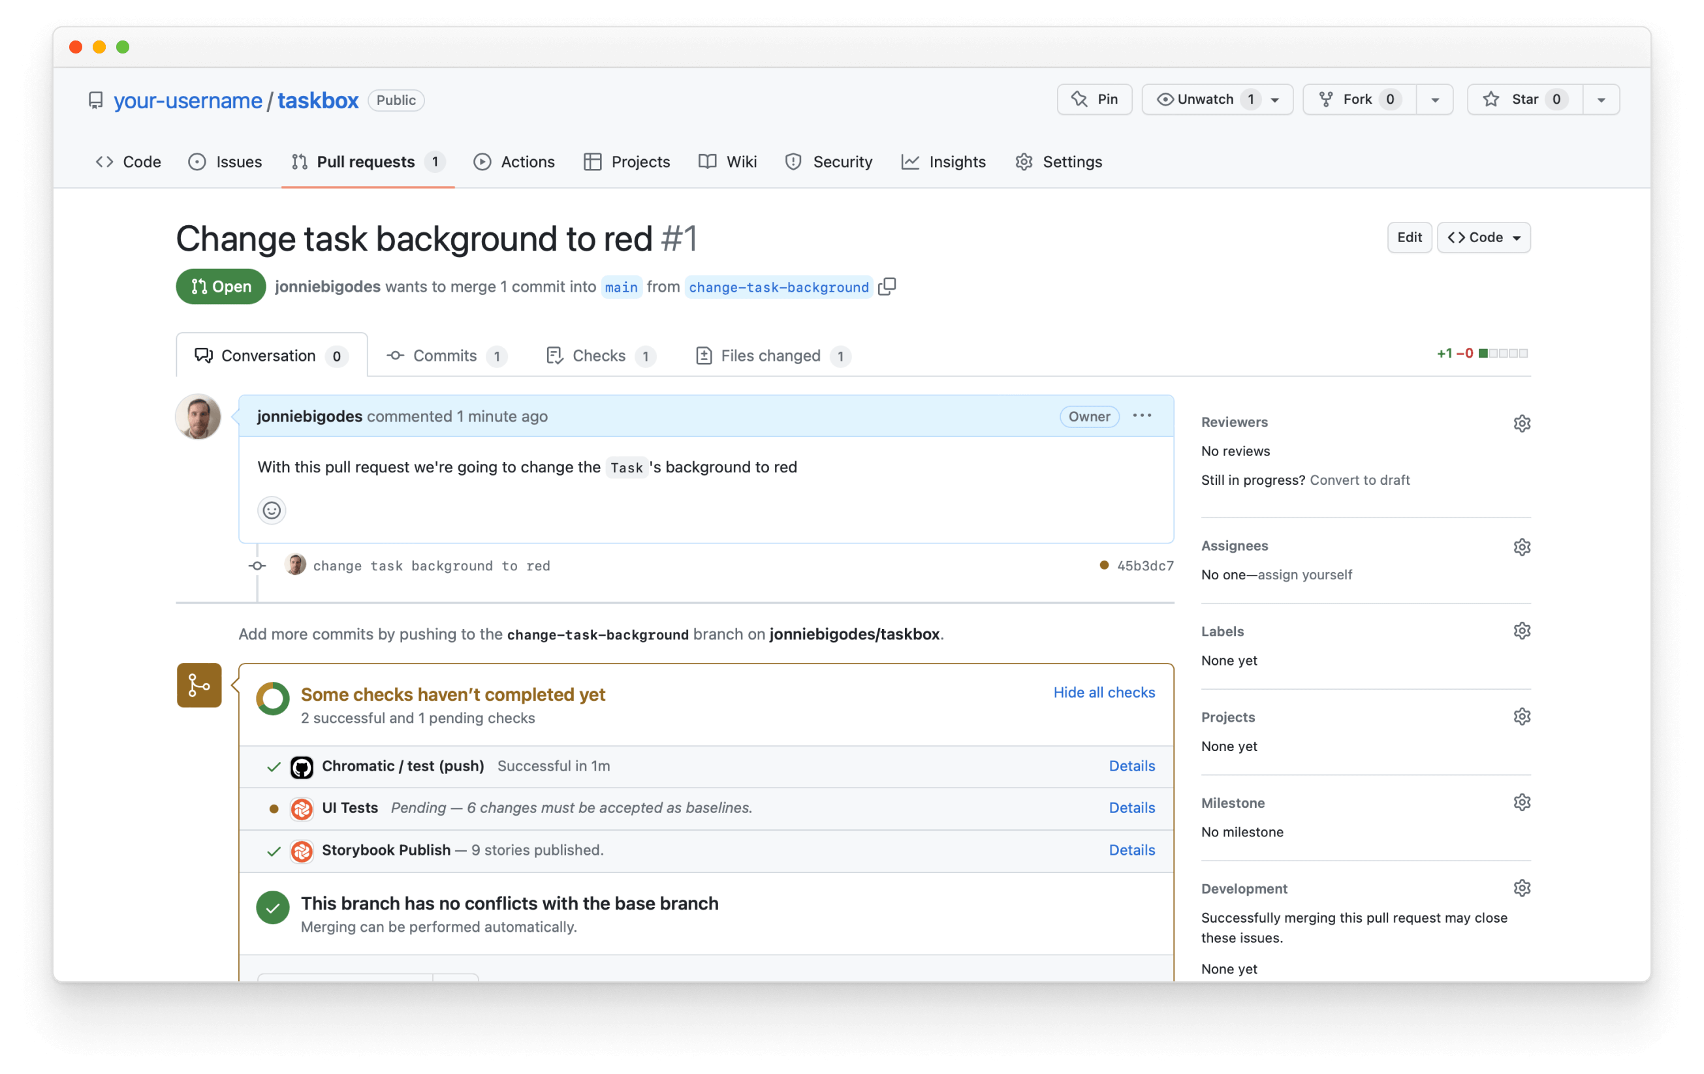Click the Assignees settings gear icon
1704x1074 pixels.
[1520, 545]
